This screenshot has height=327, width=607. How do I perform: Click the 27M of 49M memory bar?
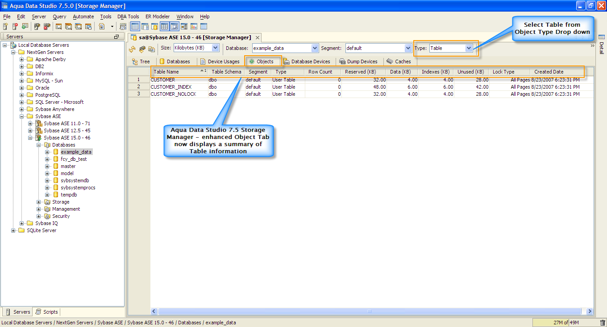565,323
